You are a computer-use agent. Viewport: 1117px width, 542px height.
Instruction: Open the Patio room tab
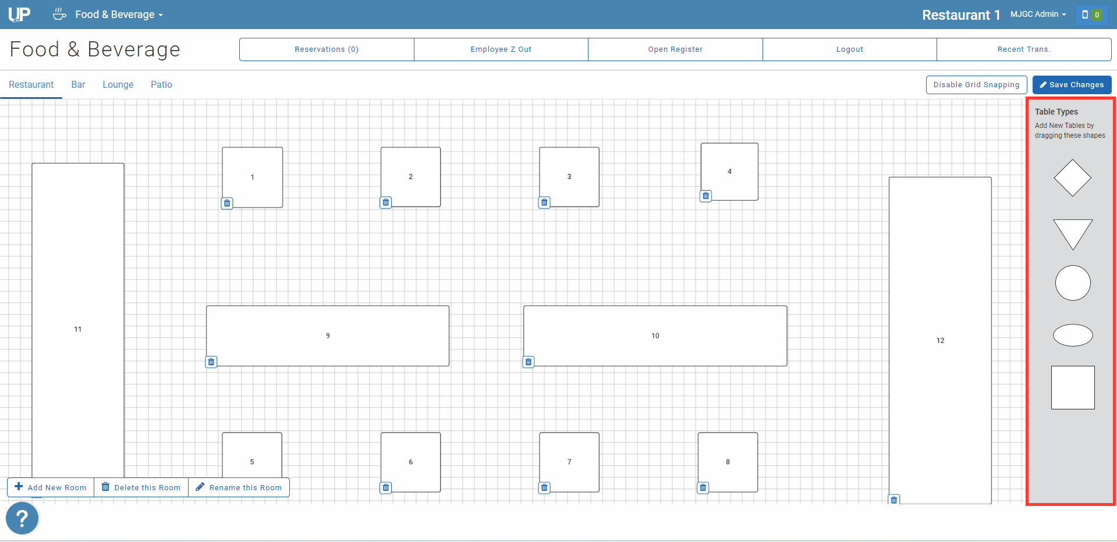(161, 85)
